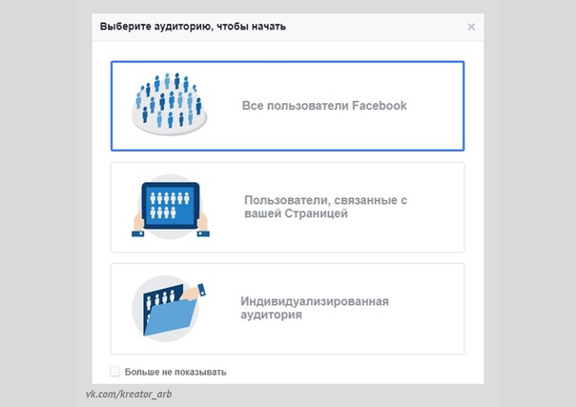This screenshot has width=576, height=407.
Task: Choose 'Пользователи, связанные с вашей Страницей'
Action: tap(288, 208)
